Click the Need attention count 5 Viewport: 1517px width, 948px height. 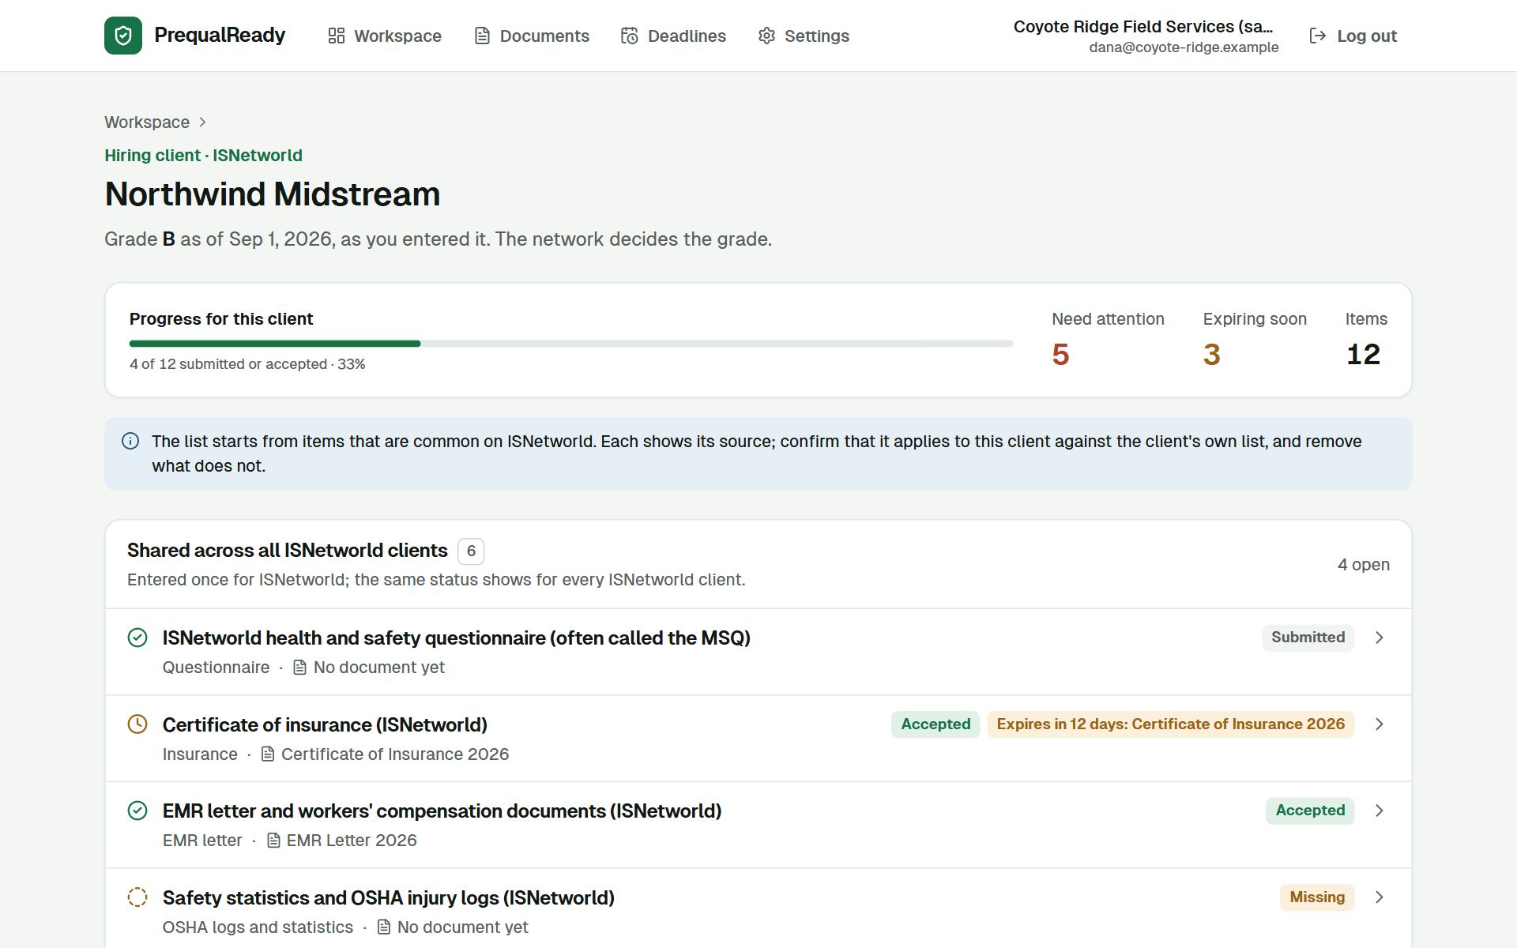tap(1060, 355)
